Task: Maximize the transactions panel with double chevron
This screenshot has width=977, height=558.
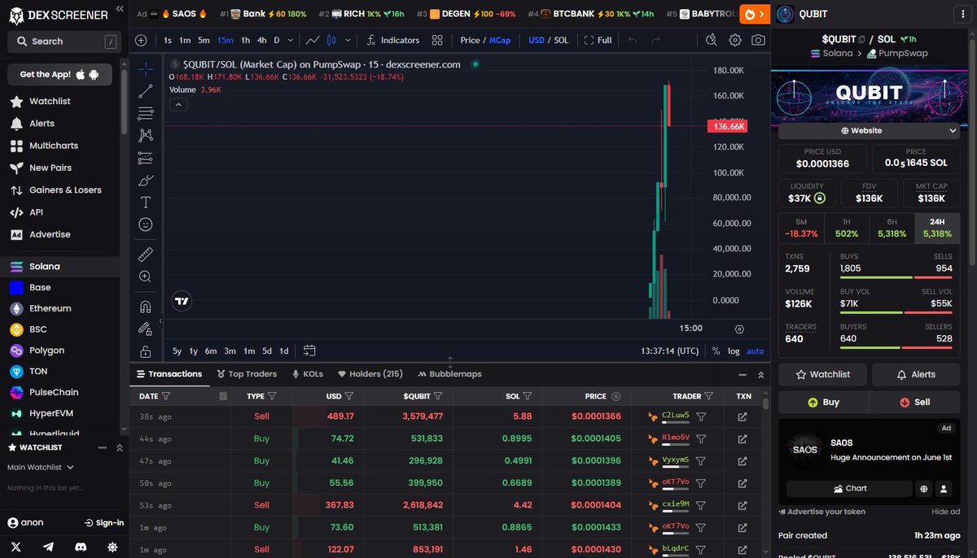Action: (x=761, y=374)
